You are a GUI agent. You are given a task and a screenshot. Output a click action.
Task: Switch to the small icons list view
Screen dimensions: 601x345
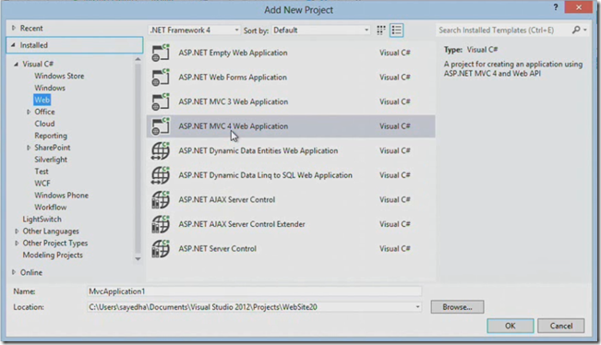pos(396,30)
